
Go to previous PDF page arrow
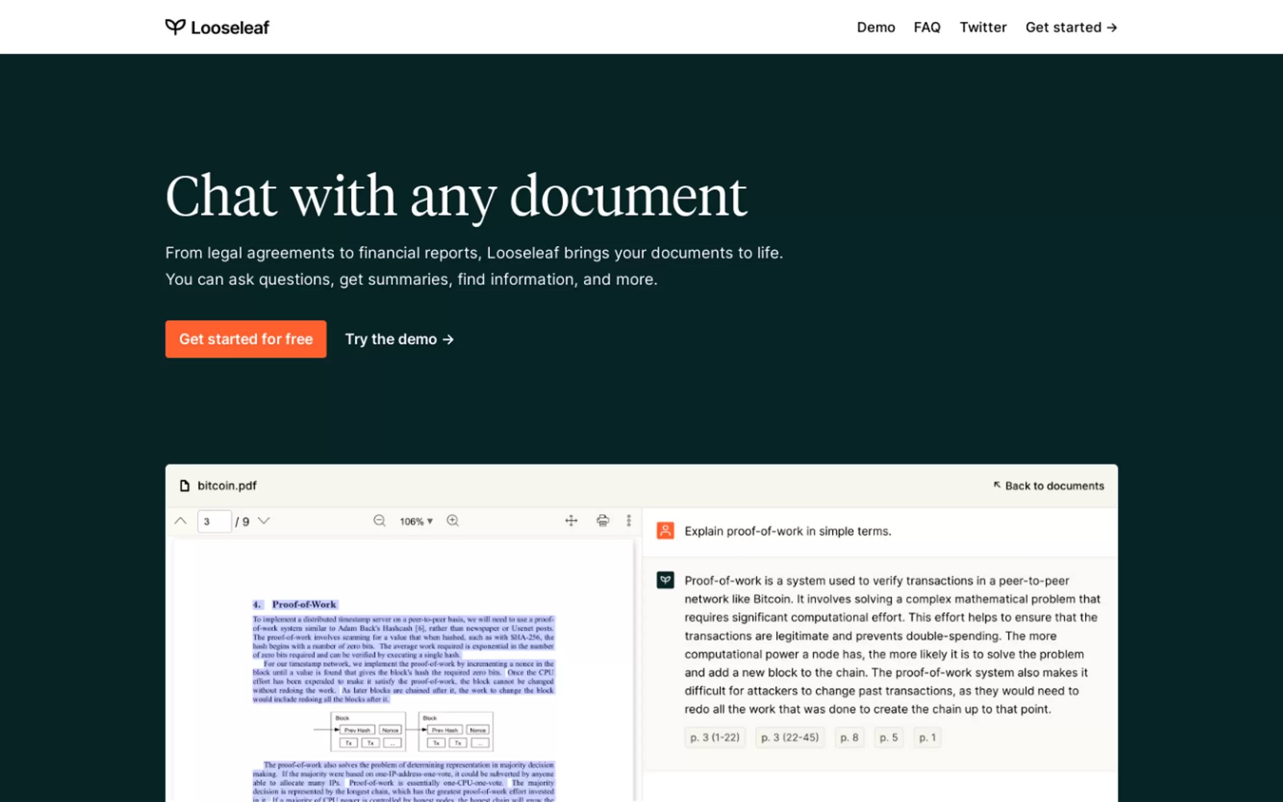point(180,521)
